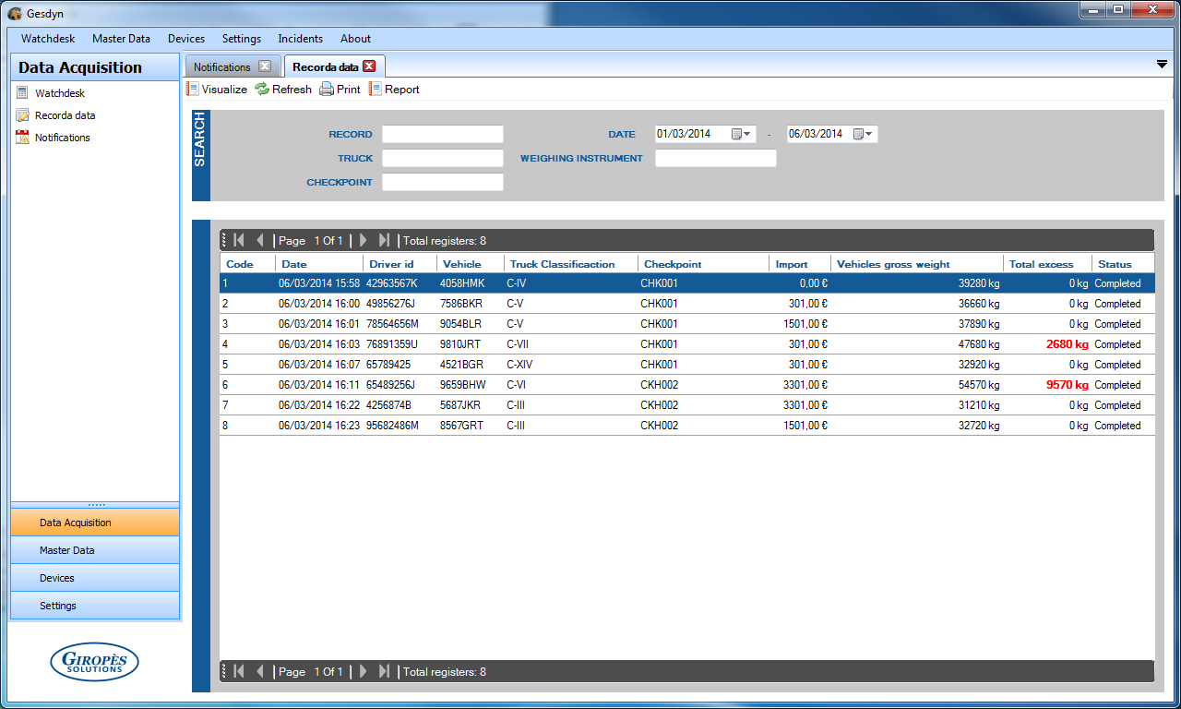The image size is (1181, 709).
Task: Switch to the Notifications tab
Action: coord(222,67)
